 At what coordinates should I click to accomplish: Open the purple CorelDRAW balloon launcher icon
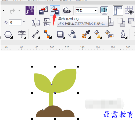point(30,10)
